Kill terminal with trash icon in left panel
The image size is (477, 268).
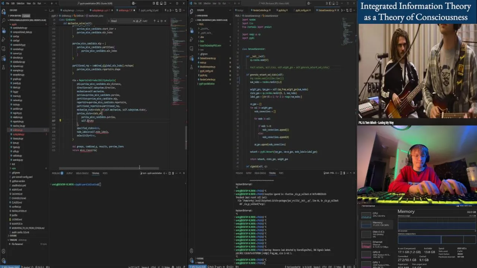(173, 173)
